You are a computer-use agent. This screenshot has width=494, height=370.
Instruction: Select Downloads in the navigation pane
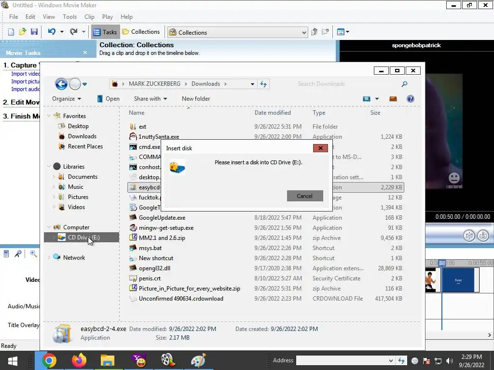coord(82,136)
